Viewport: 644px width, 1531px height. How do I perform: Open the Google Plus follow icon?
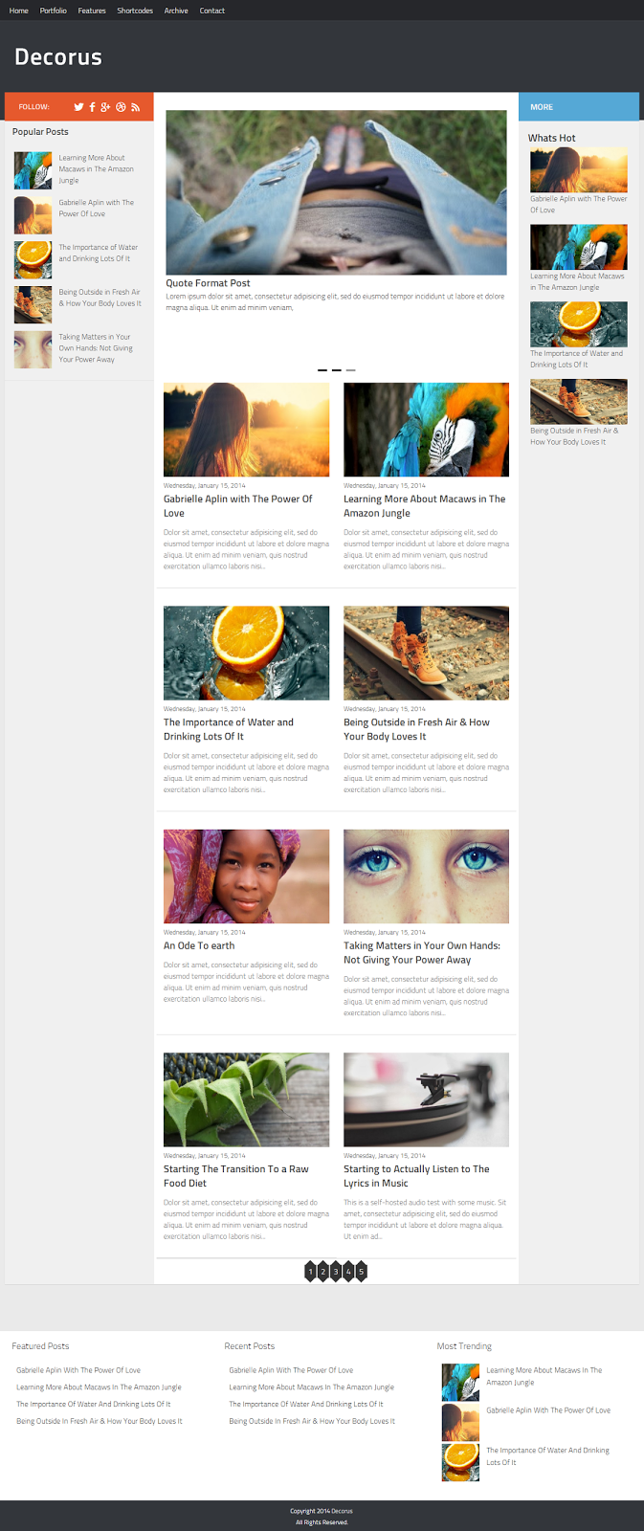105,107
